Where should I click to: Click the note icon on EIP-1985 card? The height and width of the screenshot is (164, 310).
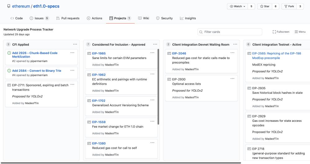pyautogui.click(x=89, y=53)
